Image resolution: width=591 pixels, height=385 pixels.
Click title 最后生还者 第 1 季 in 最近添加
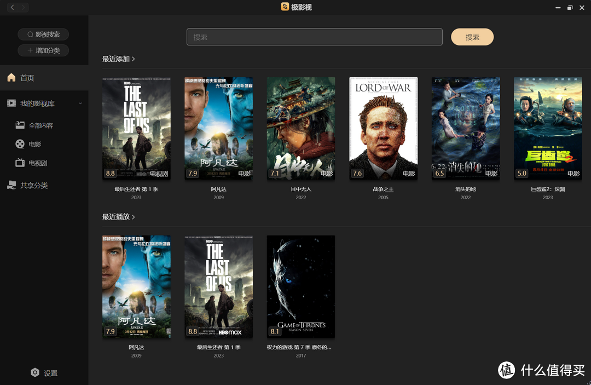pyautogui.click(x=136, y=189)
